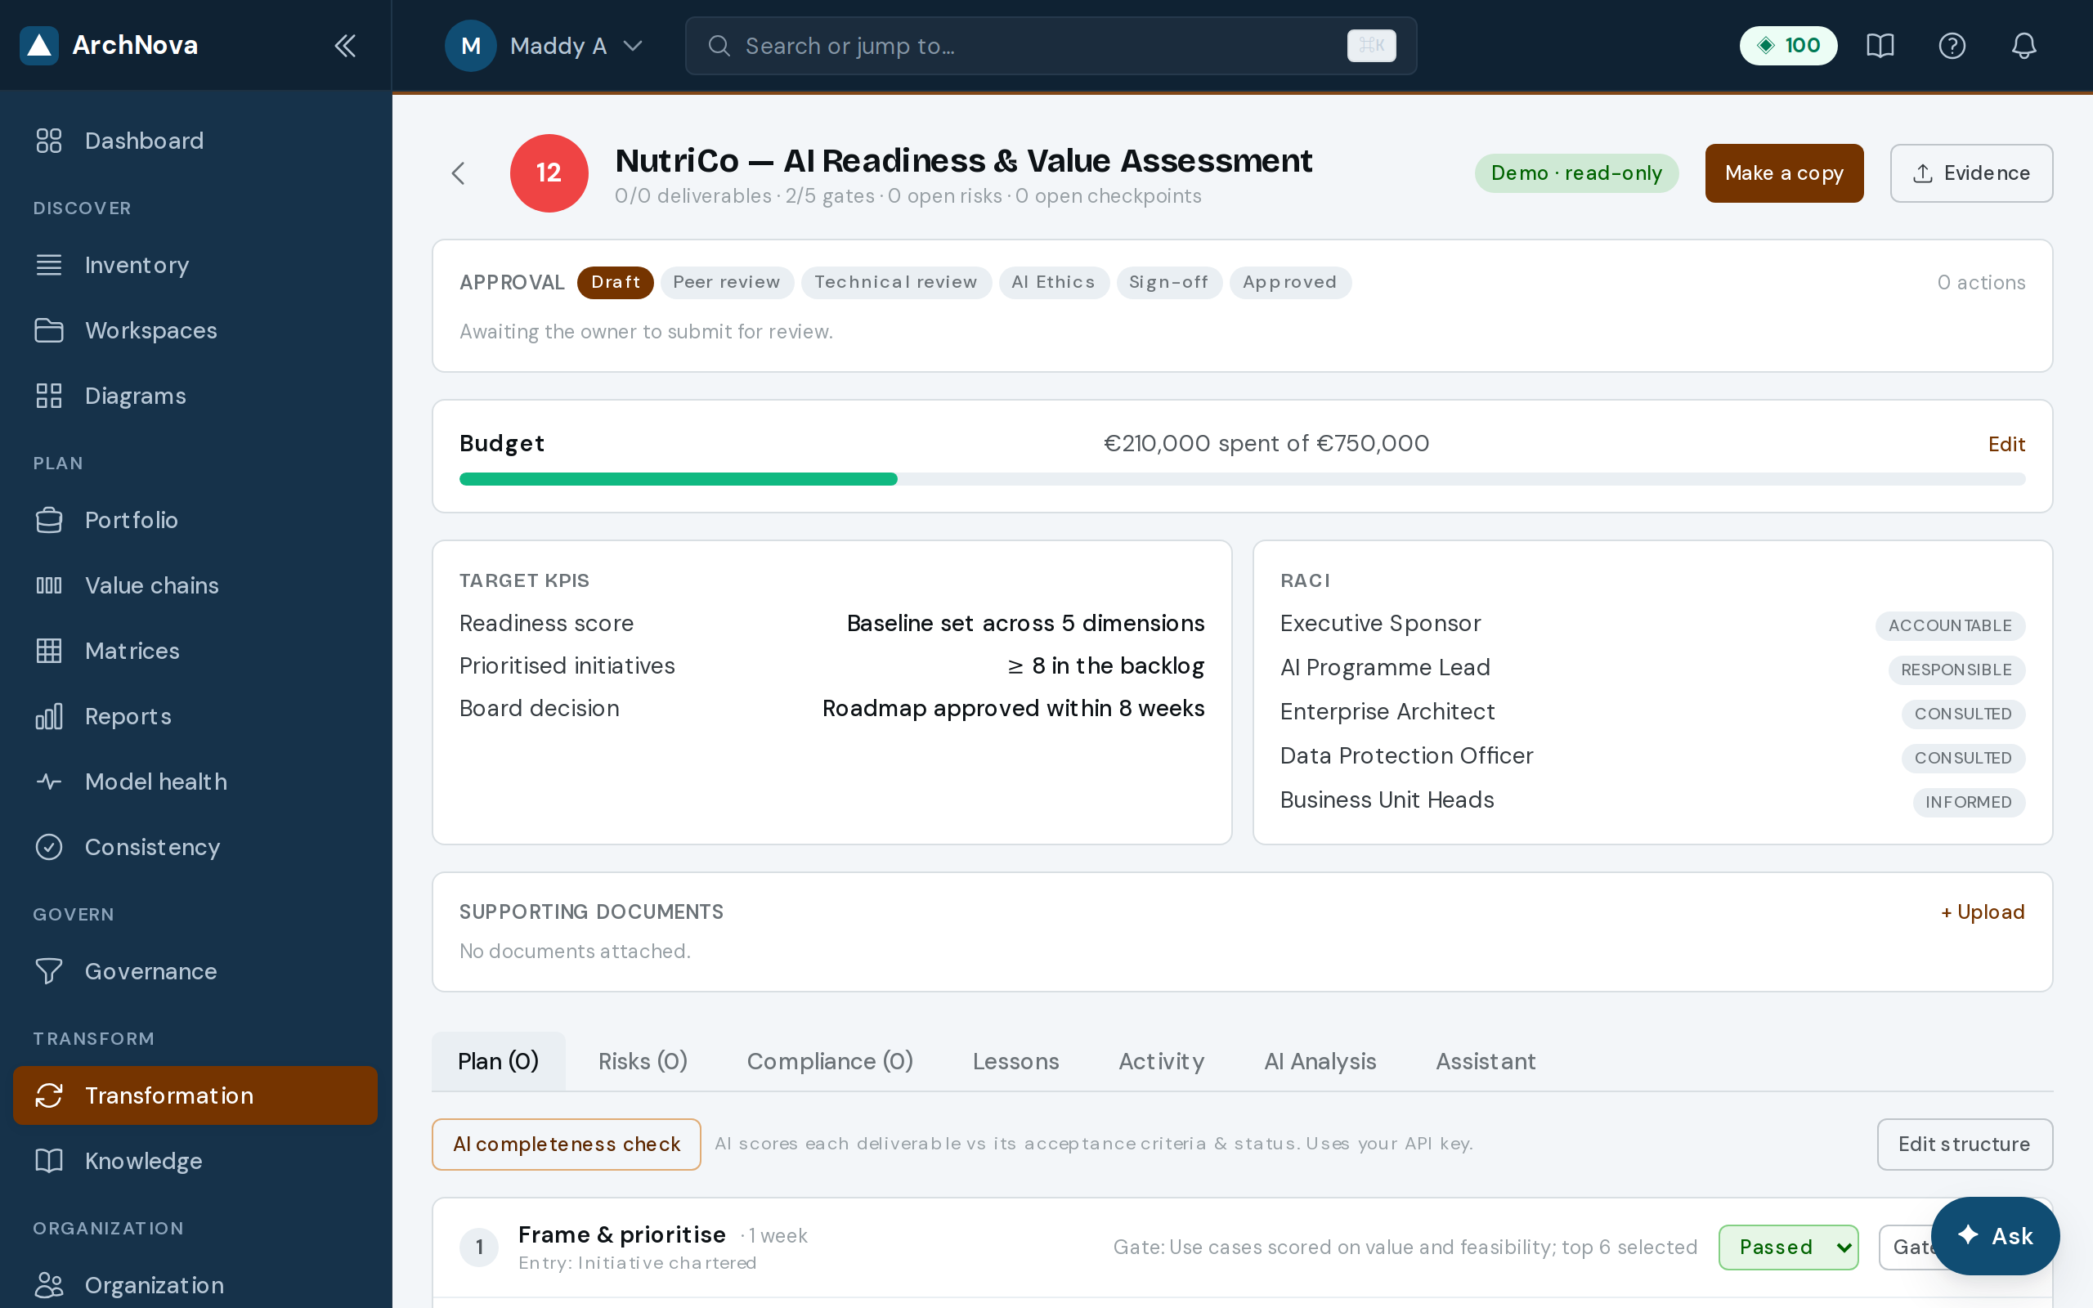The image size is (2093, 1308).
Task: Click the phase number 1 circle
Action: 479,1248
